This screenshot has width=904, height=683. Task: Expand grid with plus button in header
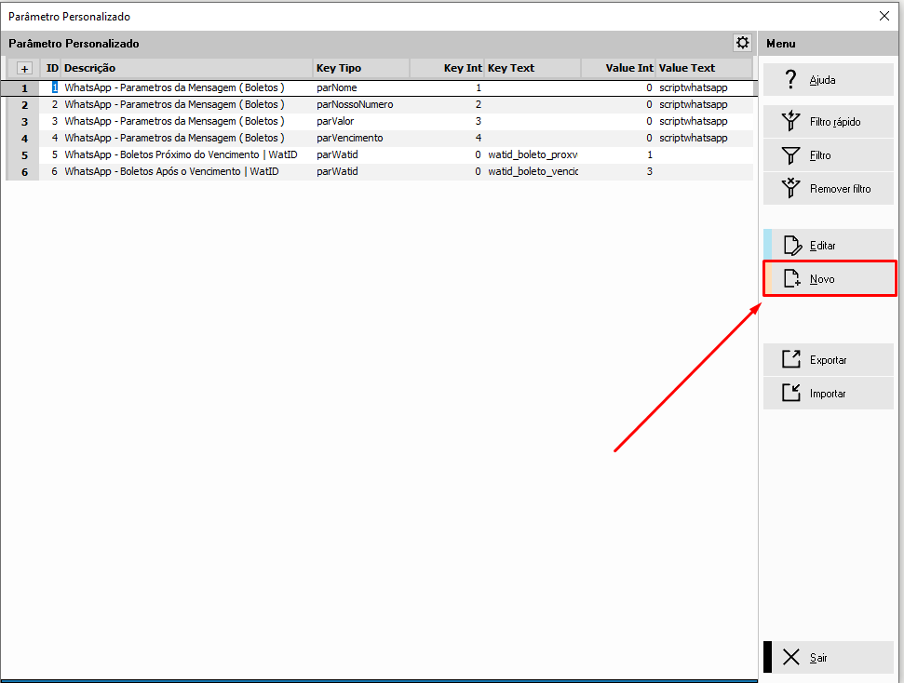pos(25,69)
